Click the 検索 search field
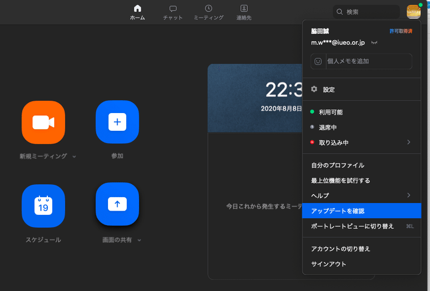Viewport: 430px width, 291px height. (367, 12)
